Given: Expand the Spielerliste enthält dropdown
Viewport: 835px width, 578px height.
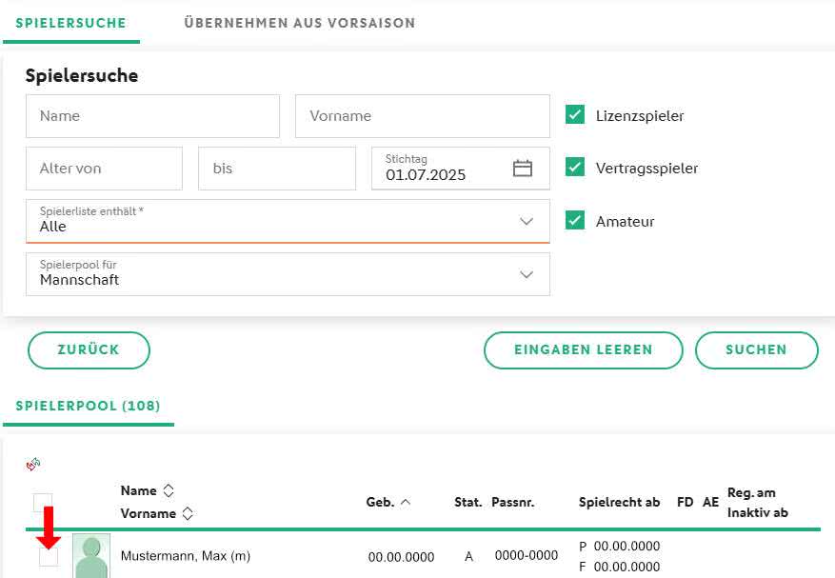Looking at the screenshot, I should click(288, 221).
